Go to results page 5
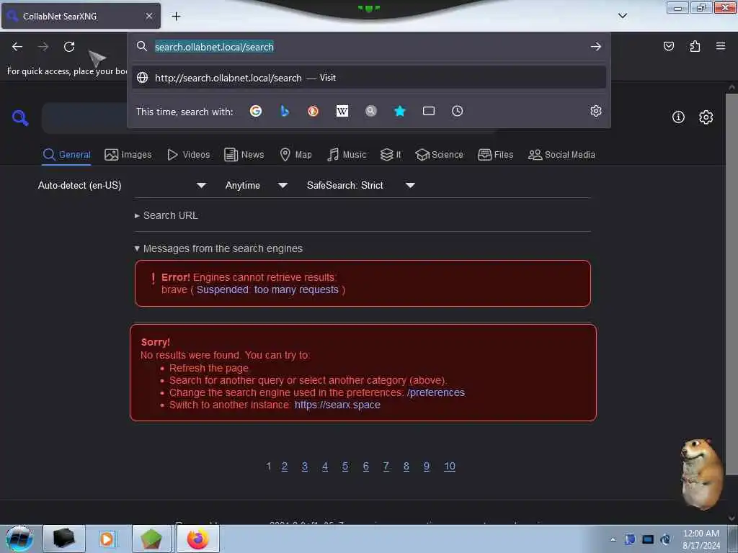 click(345, 466)
